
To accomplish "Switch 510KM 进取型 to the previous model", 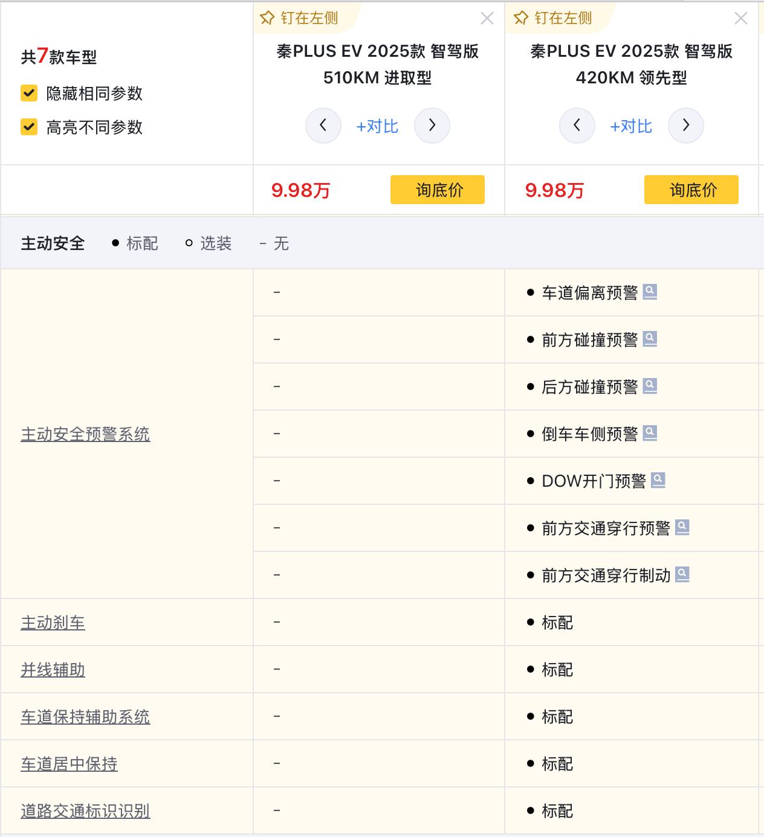I will coord(323,126).
